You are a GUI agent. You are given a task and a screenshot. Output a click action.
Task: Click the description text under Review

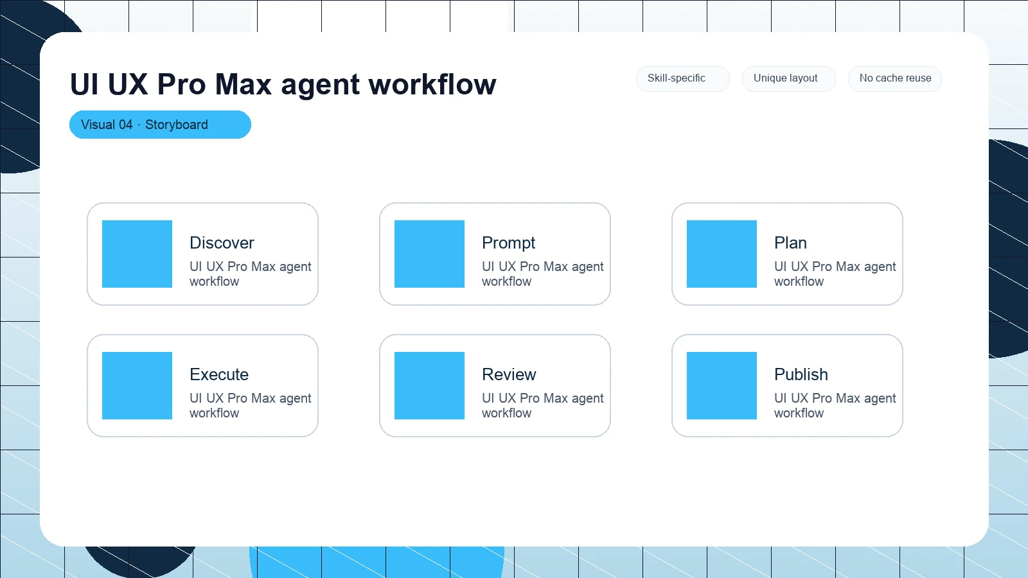pos(542,405)
